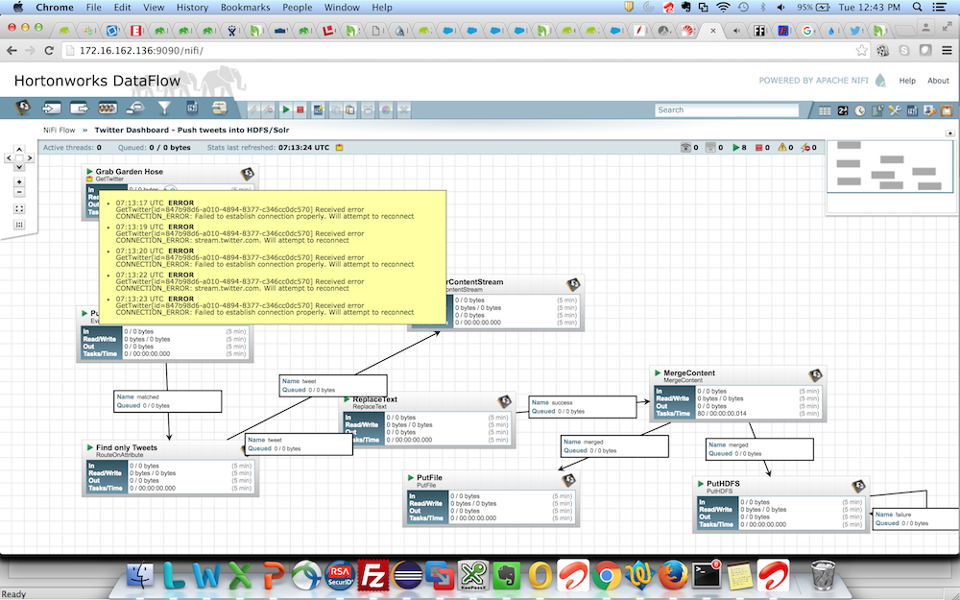Select the Funnel tool from the toolbar
960x600 pixels.
(x=164, y=108)
